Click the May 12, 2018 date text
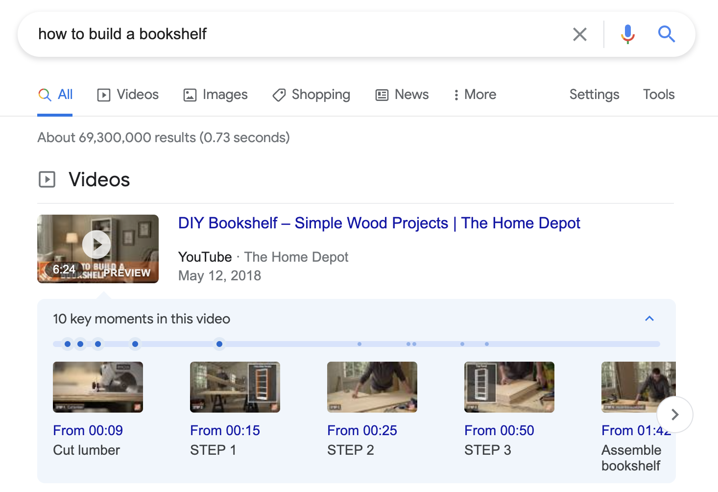 coord(219,275)
